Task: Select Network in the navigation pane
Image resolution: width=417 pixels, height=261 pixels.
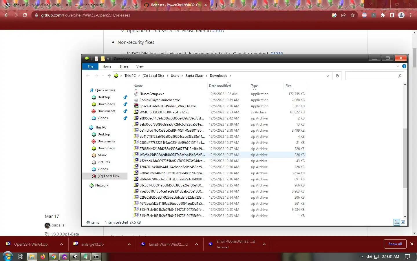Action: (x=102, y=185)
